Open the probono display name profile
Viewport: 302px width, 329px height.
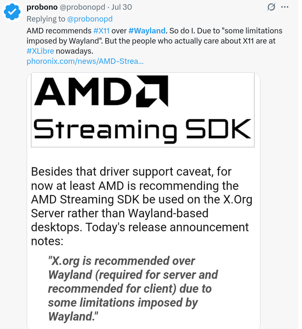[42, 7]
